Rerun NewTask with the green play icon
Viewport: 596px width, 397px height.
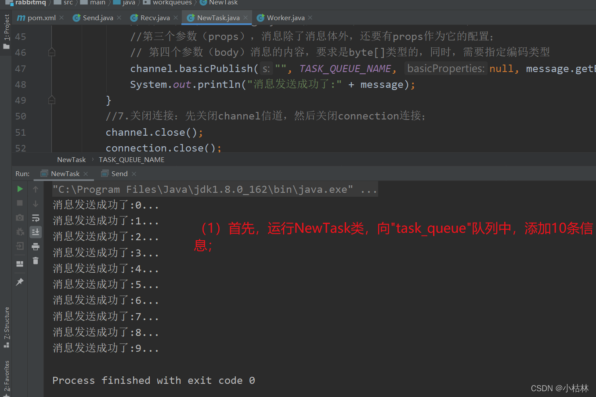[20, 189]
